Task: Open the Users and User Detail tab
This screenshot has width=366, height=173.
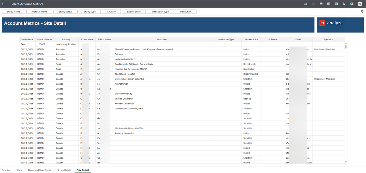Action: (40, 170)
